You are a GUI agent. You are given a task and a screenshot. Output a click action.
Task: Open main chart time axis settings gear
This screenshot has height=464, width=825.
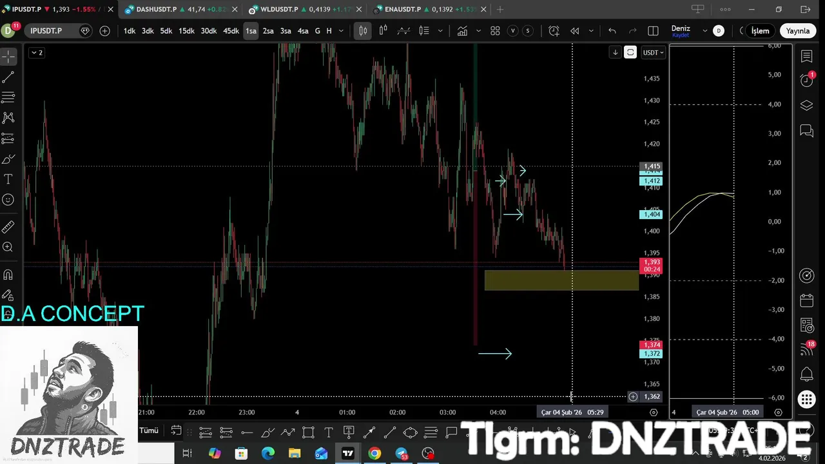(x=654, y=412)
